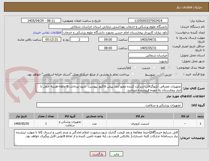Select the متوسط purchase type radio
The width and height of the screenshot is (209, 161).
coord(159,74)
